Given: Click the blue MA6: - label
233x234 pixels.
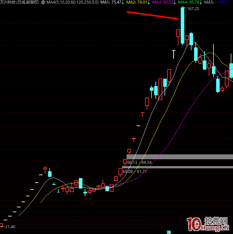Looking at the screenshot, I should 225,2.
